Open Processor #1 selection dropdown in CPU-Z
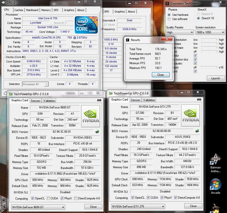The height and width of the screenshot is (213, 227). tap(35, 84)
